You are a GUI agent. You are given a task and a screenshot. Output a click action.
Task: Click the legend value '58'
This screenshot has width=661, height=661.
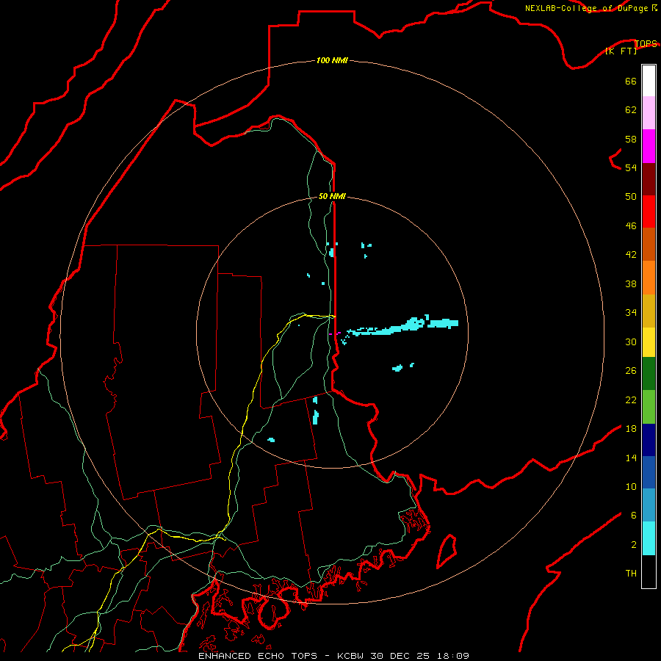click(631, 139)
